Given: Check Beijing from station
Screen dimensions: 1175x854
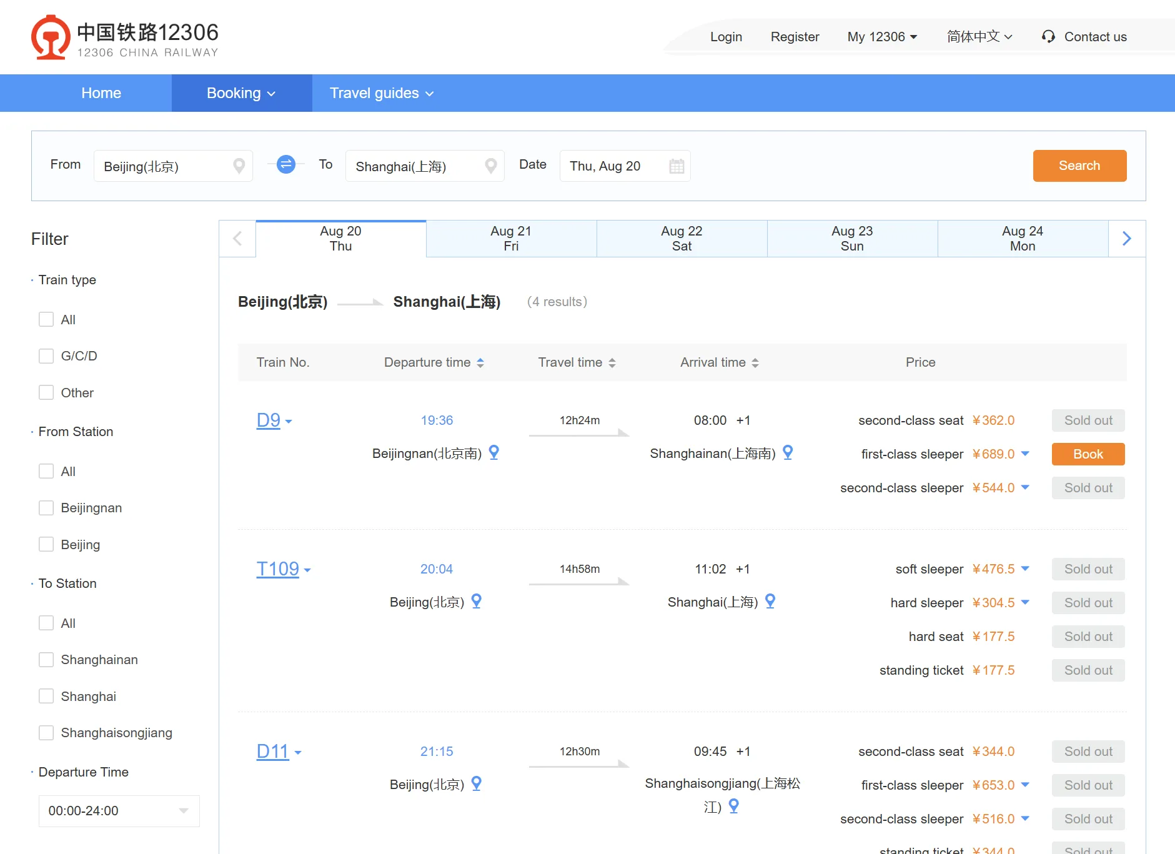Looking at the screenshot, I should [x=46, y=544].
